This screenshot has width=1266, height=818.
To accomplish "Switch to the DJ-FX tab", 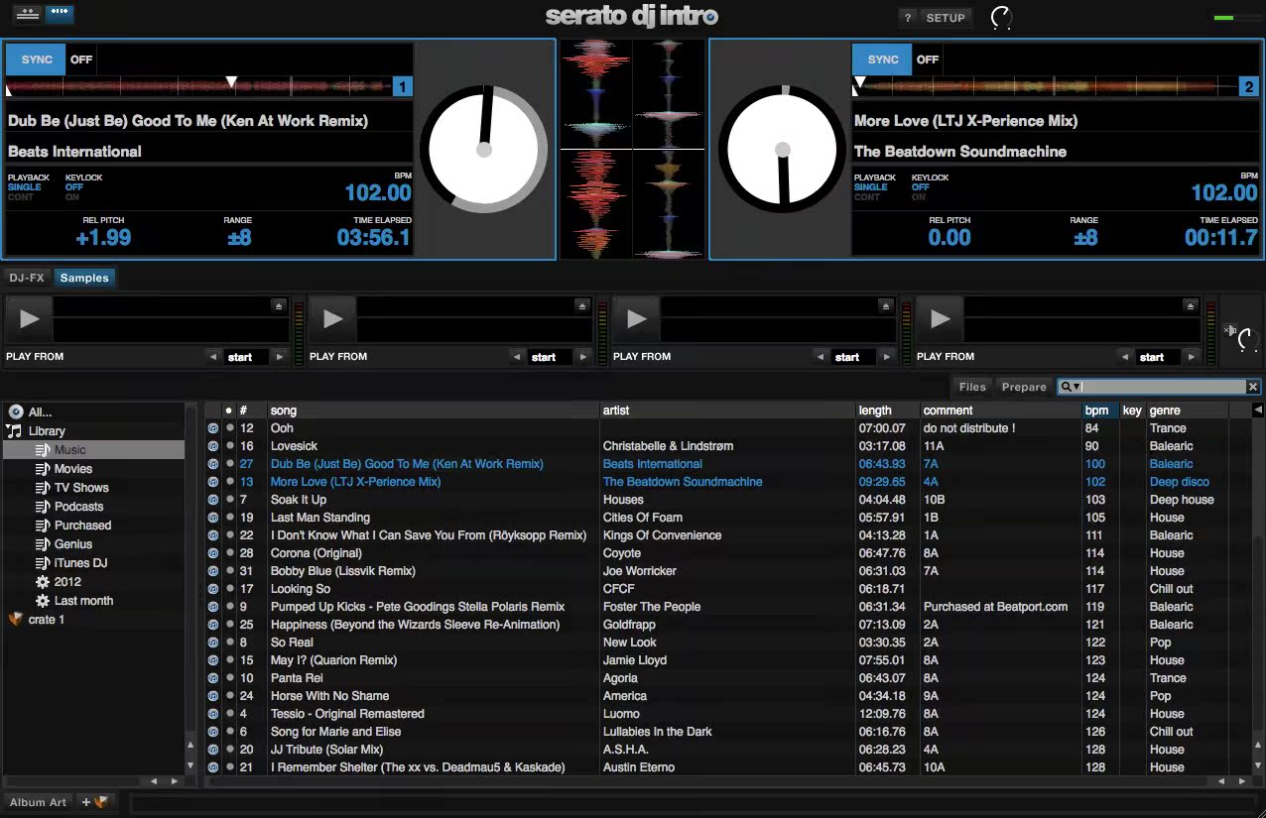I will tap(27, 278).
